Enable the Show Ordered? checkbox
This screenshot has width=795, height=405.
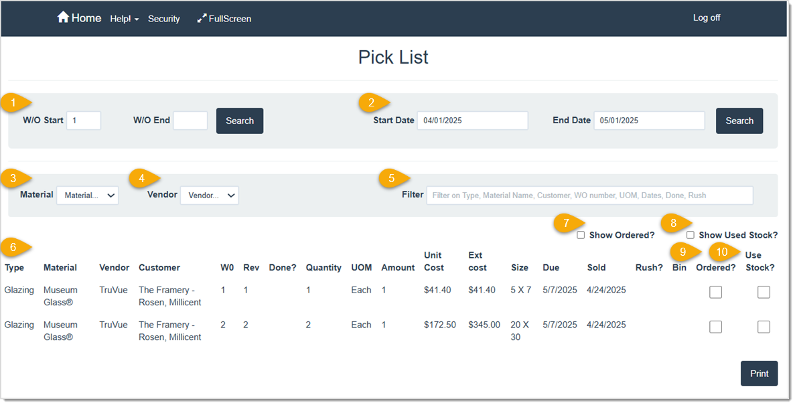point(580,235)
